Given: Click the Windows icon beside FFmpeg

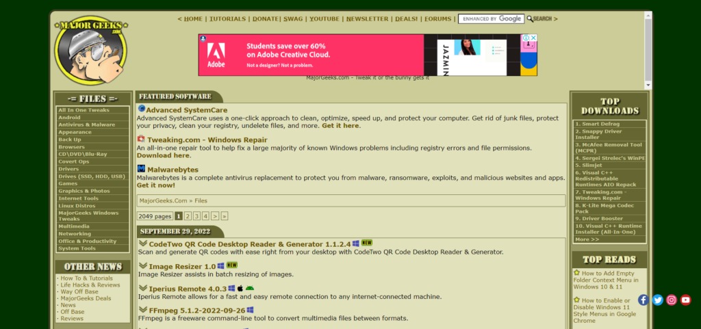Looking at the screenshot, I should click(x=251, y=310).
